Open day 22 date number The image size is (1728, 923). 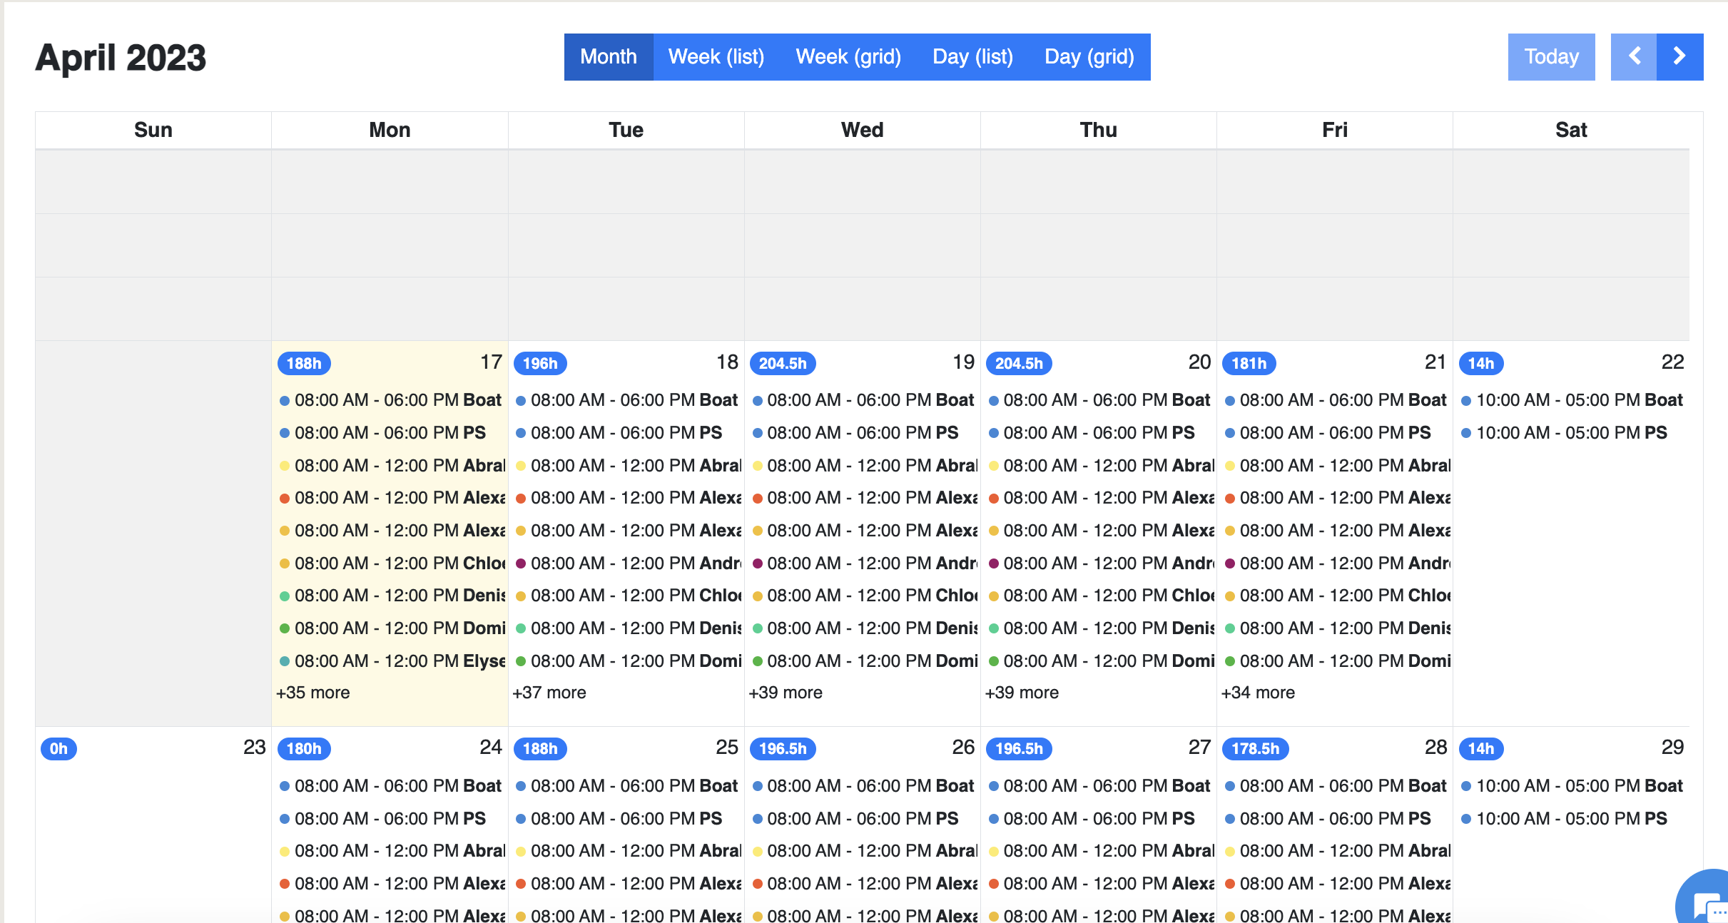(x=1672, y=362)
